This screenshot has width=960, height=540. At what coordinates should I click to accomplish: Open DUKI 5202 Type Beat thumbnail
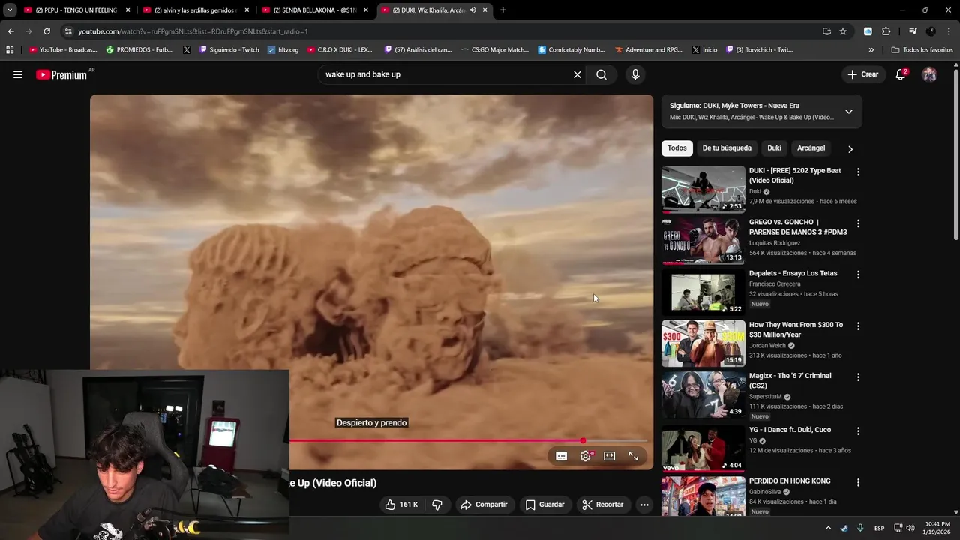[703, 190]
